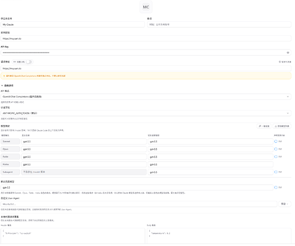Enable 1M context for the Opus row

[276, 149]
